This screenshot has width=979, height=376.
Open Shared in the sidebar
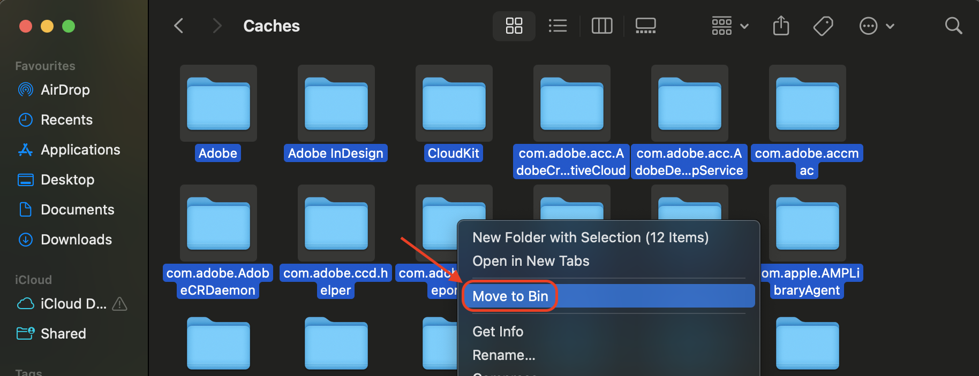tap(63, 334)
